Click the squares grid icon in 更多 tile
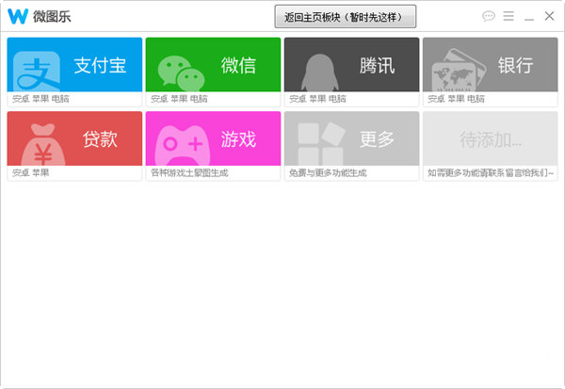This screenshot has height=389, width=565. 321,144
